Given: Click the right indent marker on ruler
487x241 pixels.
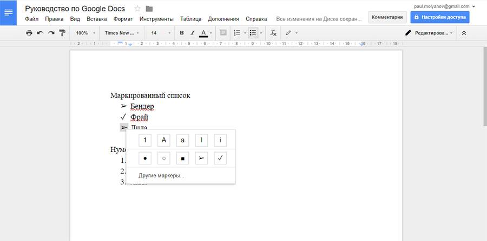Looking at the screenshot, I should click(362, 45).
